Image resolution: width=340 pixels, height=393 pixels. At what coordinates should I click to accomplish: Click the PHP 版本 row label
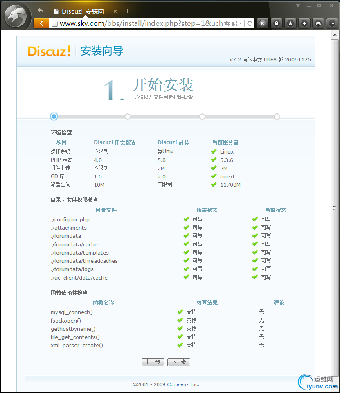[61, 160]
